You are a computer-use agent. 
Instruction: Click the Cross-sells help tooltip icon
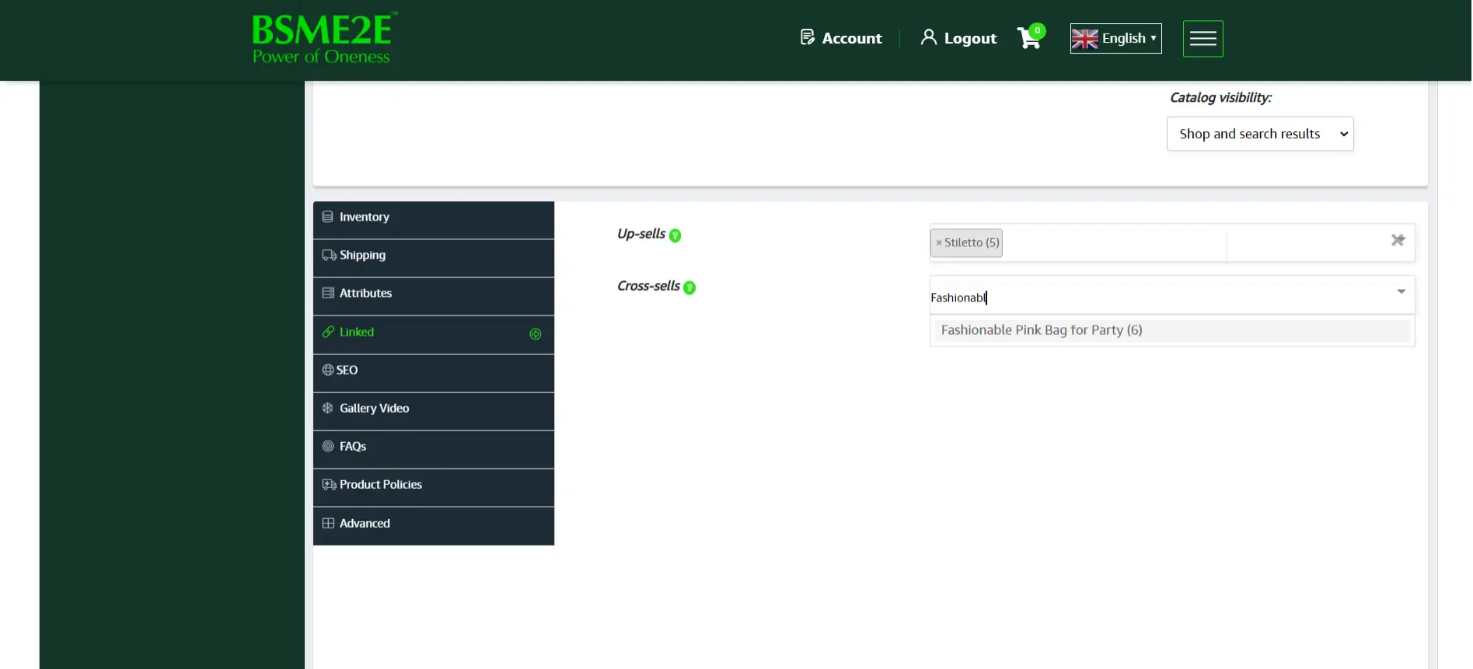point(689,287)
